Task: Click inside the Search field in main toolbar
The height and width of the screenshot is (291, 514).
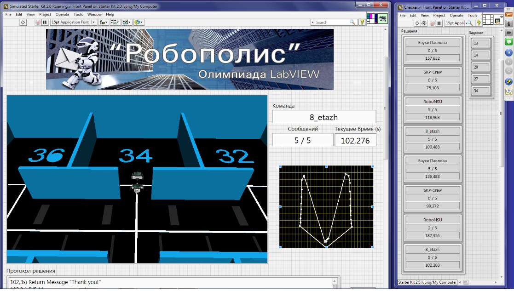Action: click(331, 22)
